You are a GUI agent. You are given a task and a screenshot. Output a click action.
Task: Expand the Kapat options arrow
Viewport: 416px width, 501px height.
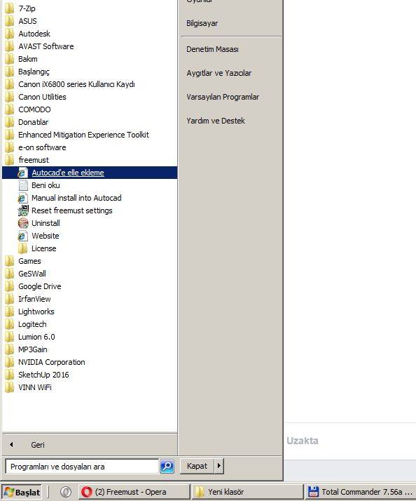[x=219, y=466]
